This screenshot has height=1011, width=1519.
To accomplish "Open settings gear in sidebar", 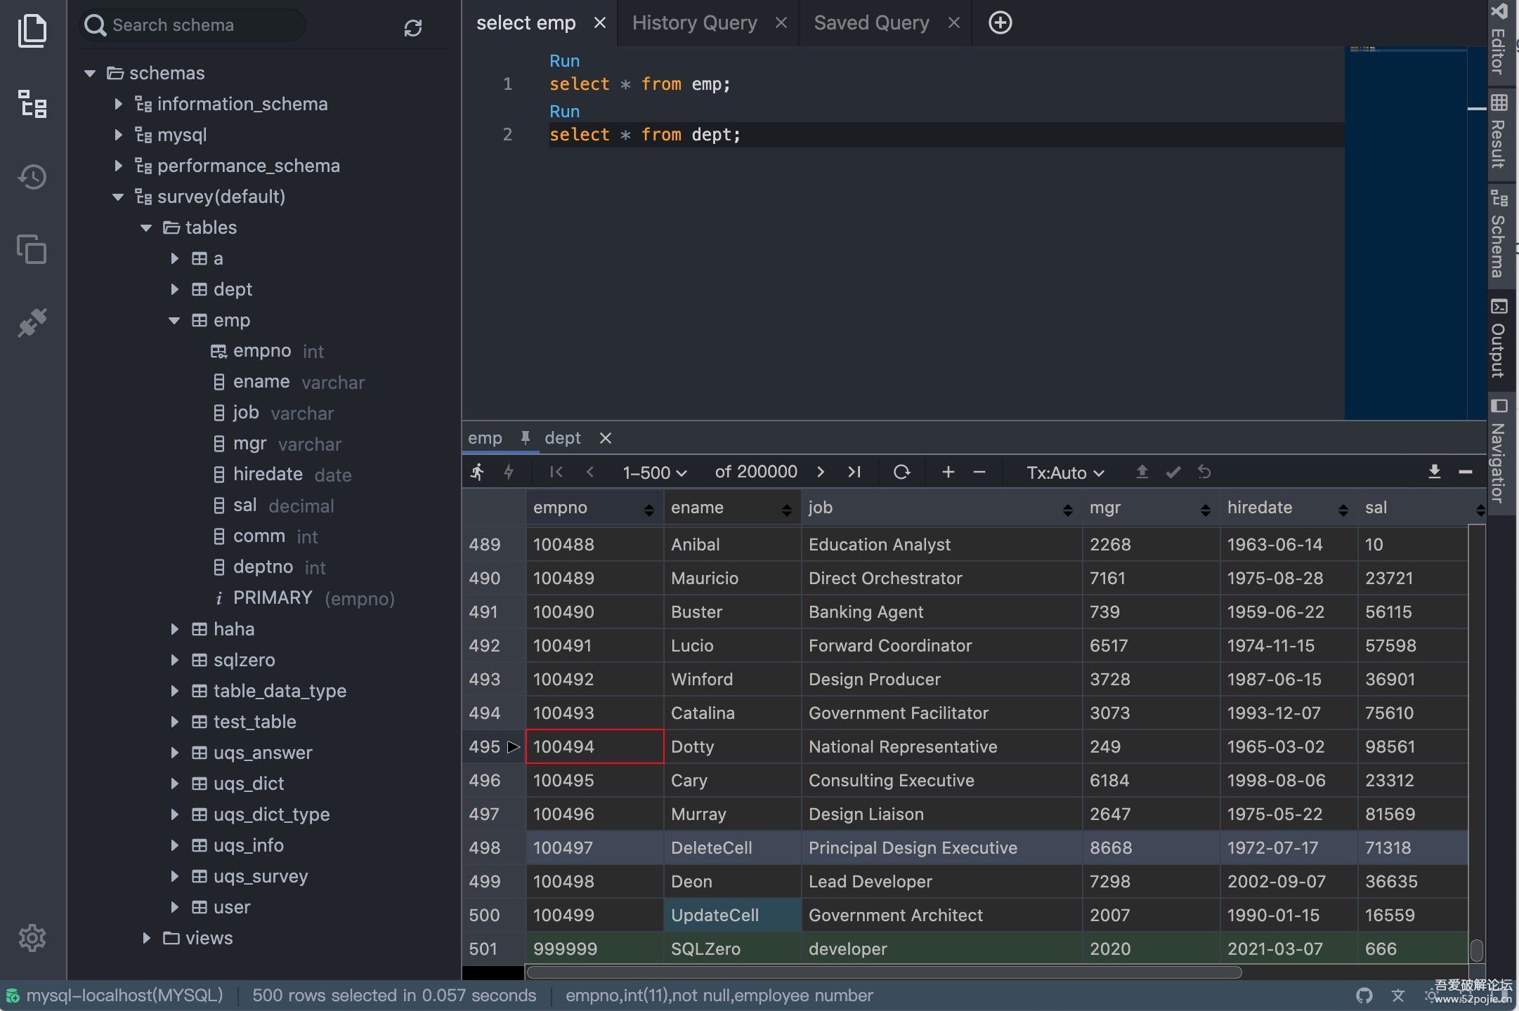I will click(x=32, y=938).
